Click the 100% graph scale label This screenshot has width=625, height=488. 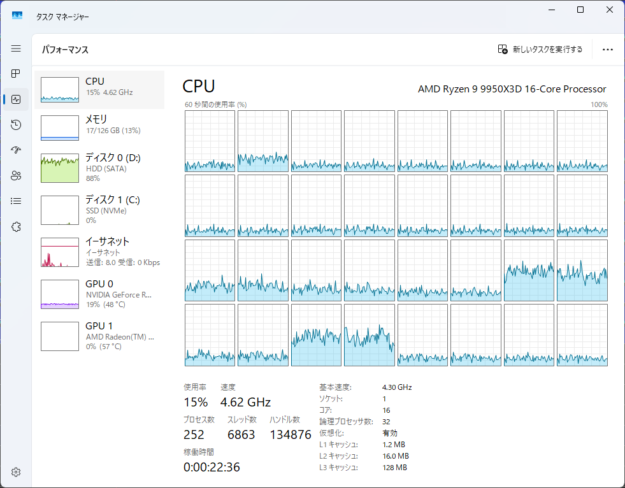599,104
